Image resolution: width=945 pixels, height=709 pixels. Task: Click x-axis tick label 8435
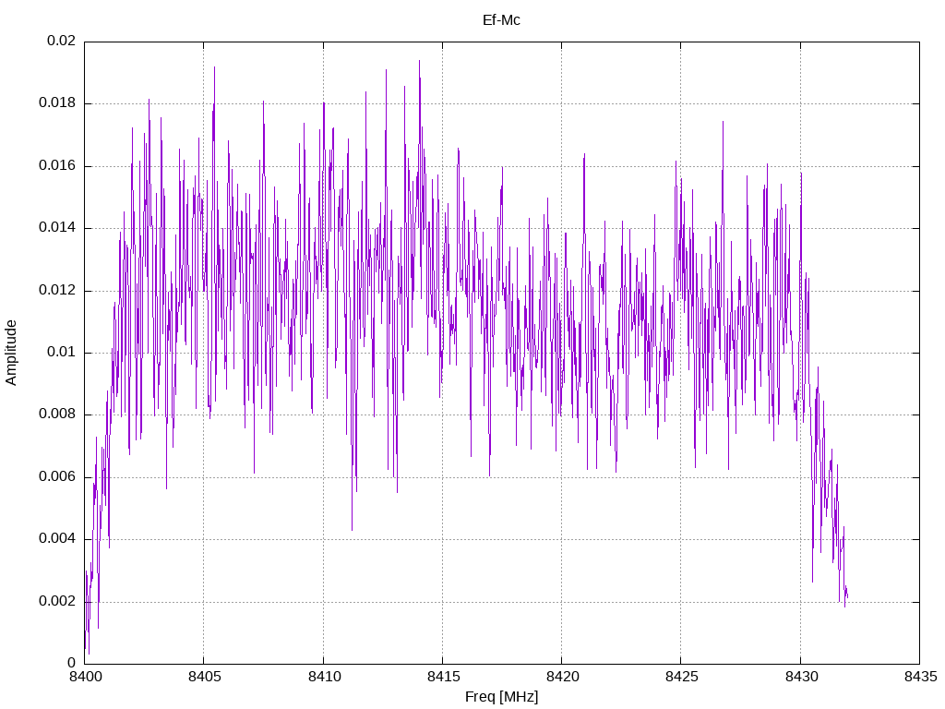(920, 677)
